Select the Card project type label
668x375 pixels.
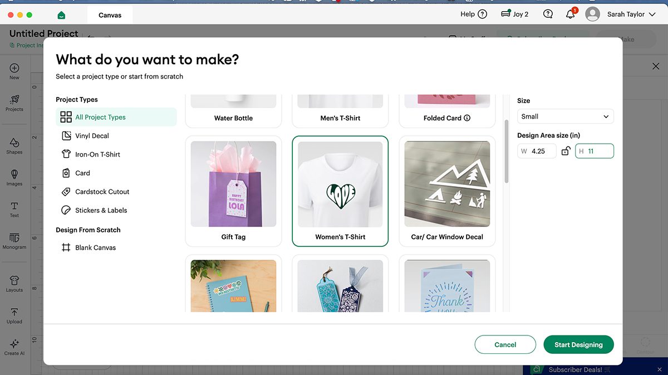click(x=82, y=173)
